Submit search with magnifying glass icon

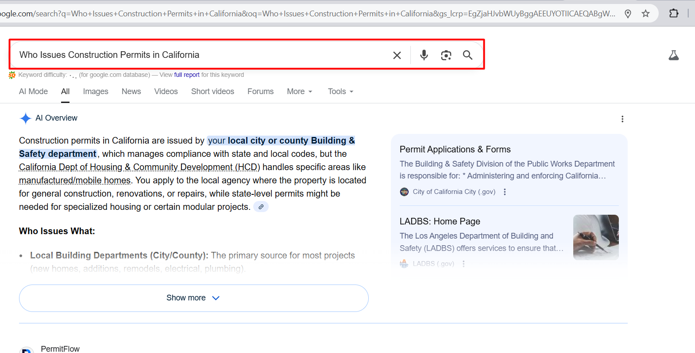(467, 55)
